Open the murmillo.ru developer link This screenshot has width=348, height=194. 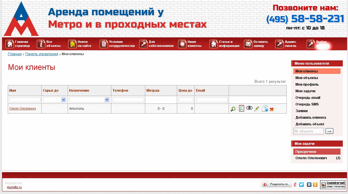tap(14, 187)
